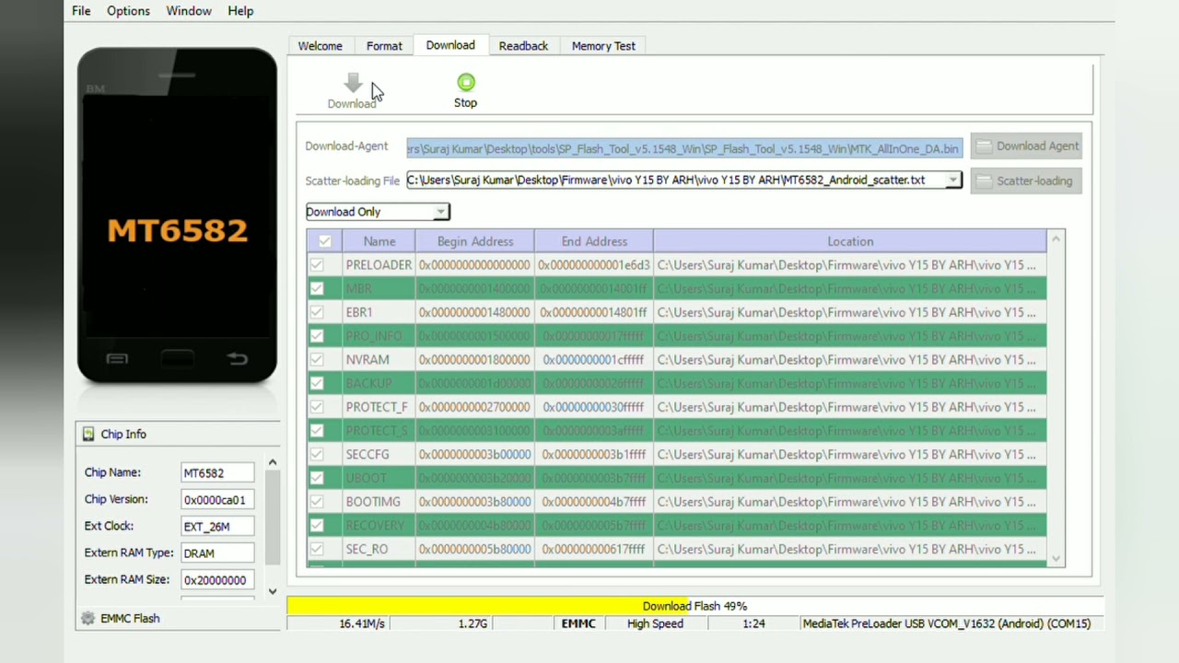This screenshot has height=663, width=1179.
Task: Switch to the Readback tab
Action: (x=523, y=46)
